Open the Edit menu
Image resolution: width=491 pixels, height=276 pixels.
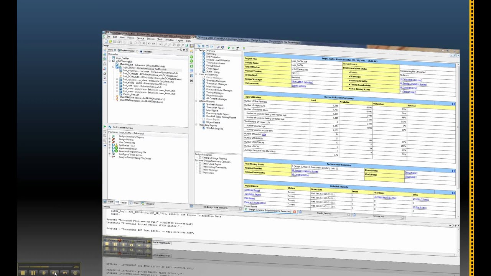tap(115, 37)
